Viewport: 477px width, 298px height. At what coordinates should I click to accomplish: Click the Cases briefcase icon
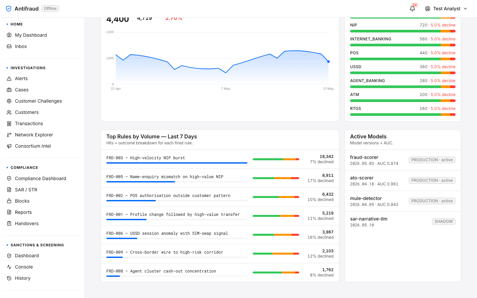coord(9,90)
